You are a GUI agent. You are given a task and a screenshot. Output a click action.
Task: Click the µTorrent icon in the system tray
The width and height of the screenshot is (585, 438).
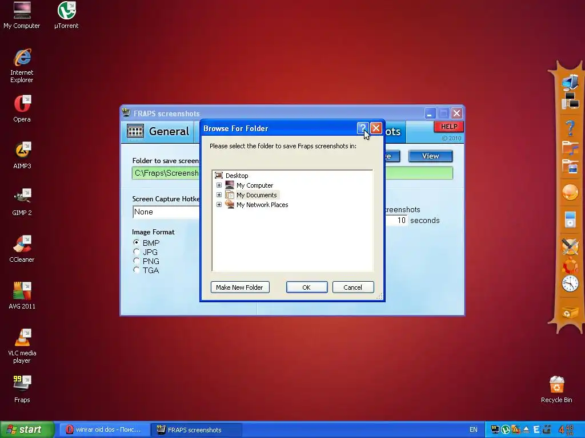click(506, 429)
